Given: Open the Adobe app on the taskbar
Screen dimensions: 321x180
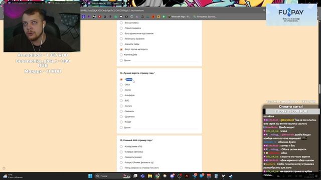Looking at the screenshot, I should pyautogui.click(x=187, y=176).
